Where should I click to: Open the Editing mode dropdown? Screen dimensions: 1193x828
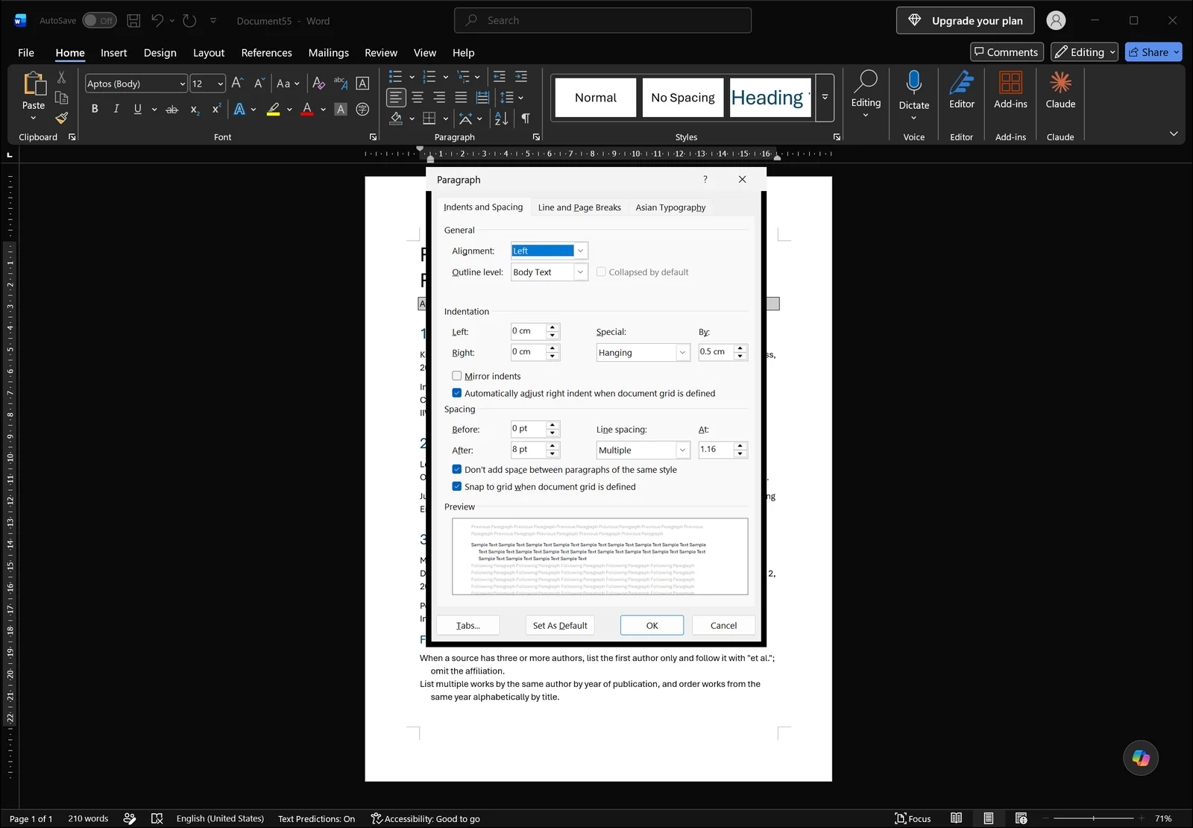(1085, 52)
